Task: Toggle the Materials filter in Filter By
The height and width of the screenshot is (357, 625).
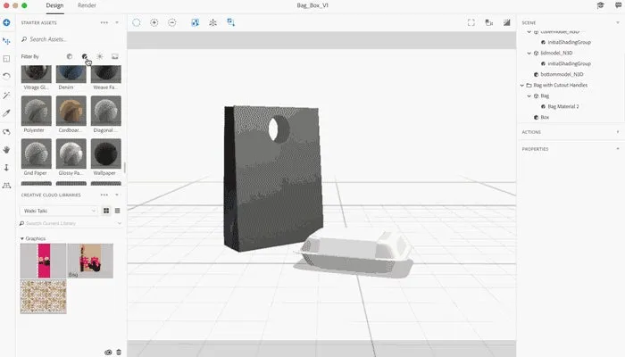Action: pyautogui.click(x=85, y=56)
